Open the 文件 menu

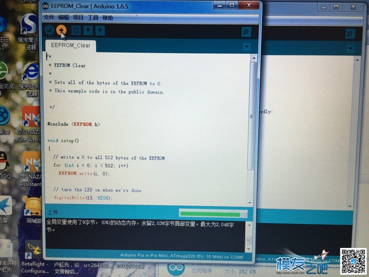click(x=49, y=18)
